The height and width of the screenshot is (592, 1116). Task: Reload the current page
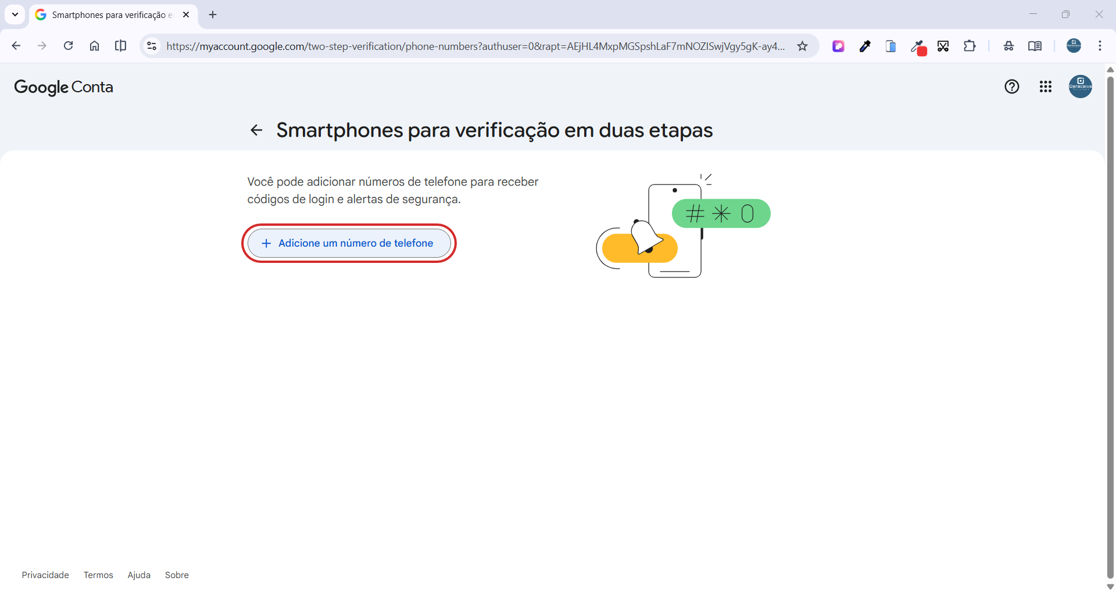[68, 46]
